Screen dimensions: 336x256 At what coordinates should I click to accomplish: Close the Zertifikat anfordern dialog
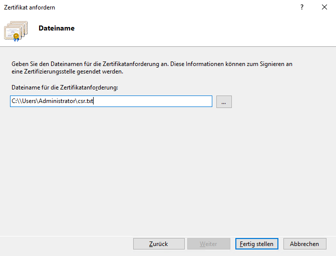[324, 7]
